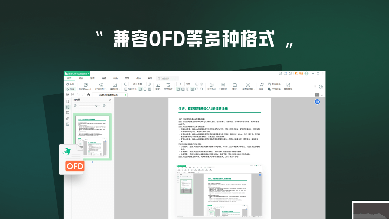Expand the 朗读 dropdown arrow
Viewport: 389px width, 219px height.
[x=265, y=89]
